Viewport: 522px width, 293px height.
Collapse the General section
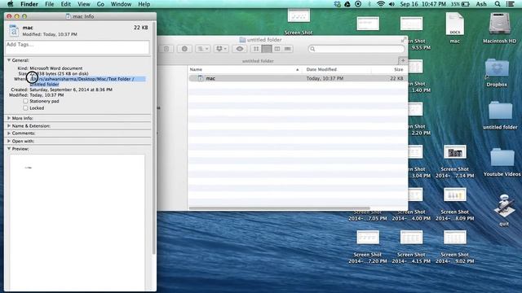pyautogui.click(x=9, y=60)
